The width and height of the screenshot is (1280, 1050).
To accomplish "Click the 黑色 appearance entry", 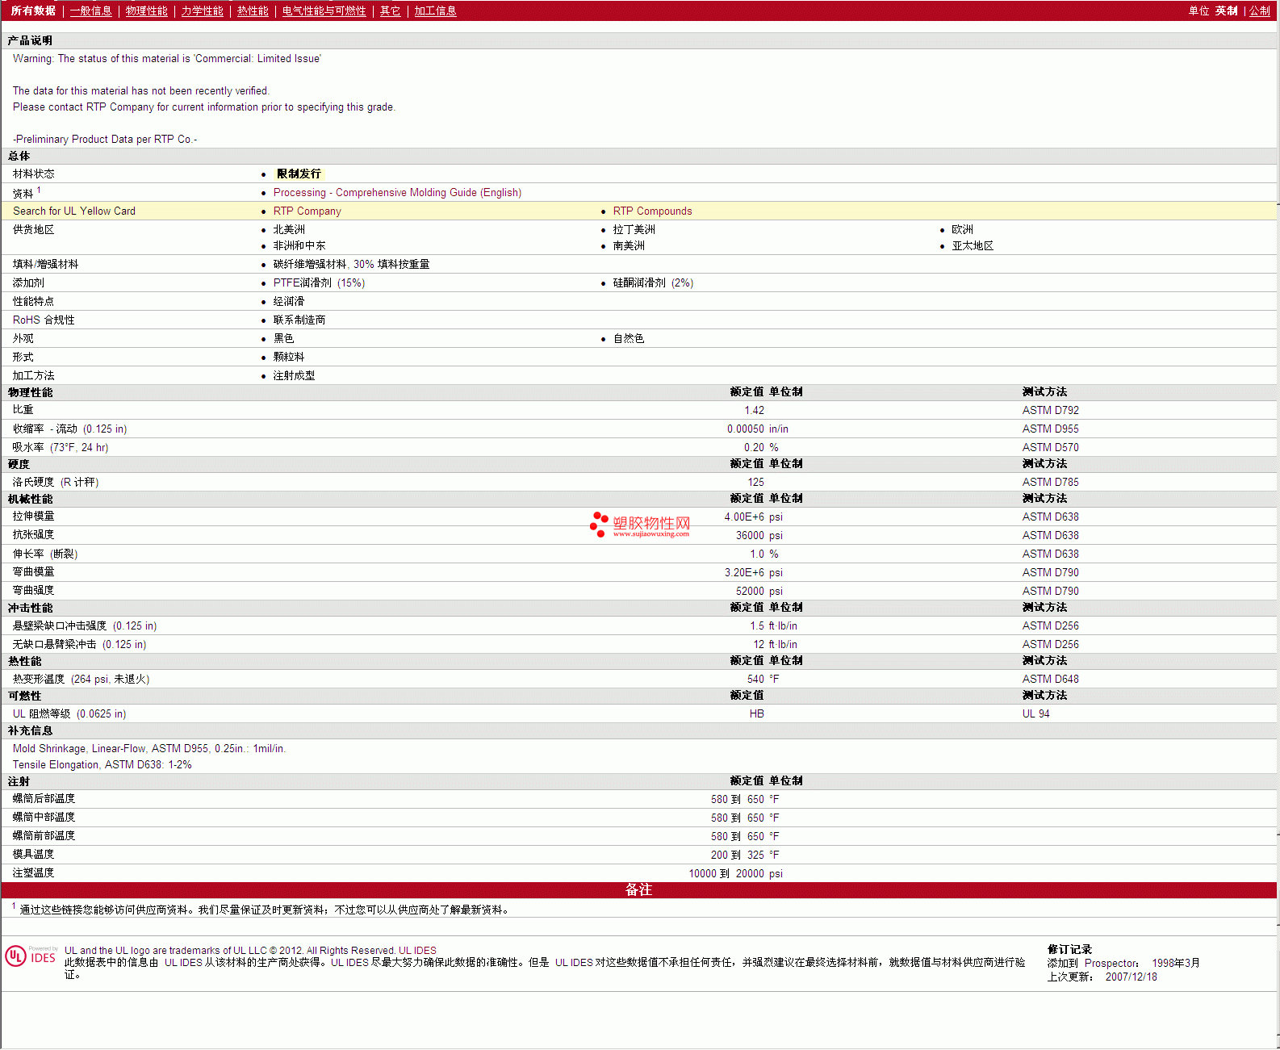I will (x=284, y=339).
